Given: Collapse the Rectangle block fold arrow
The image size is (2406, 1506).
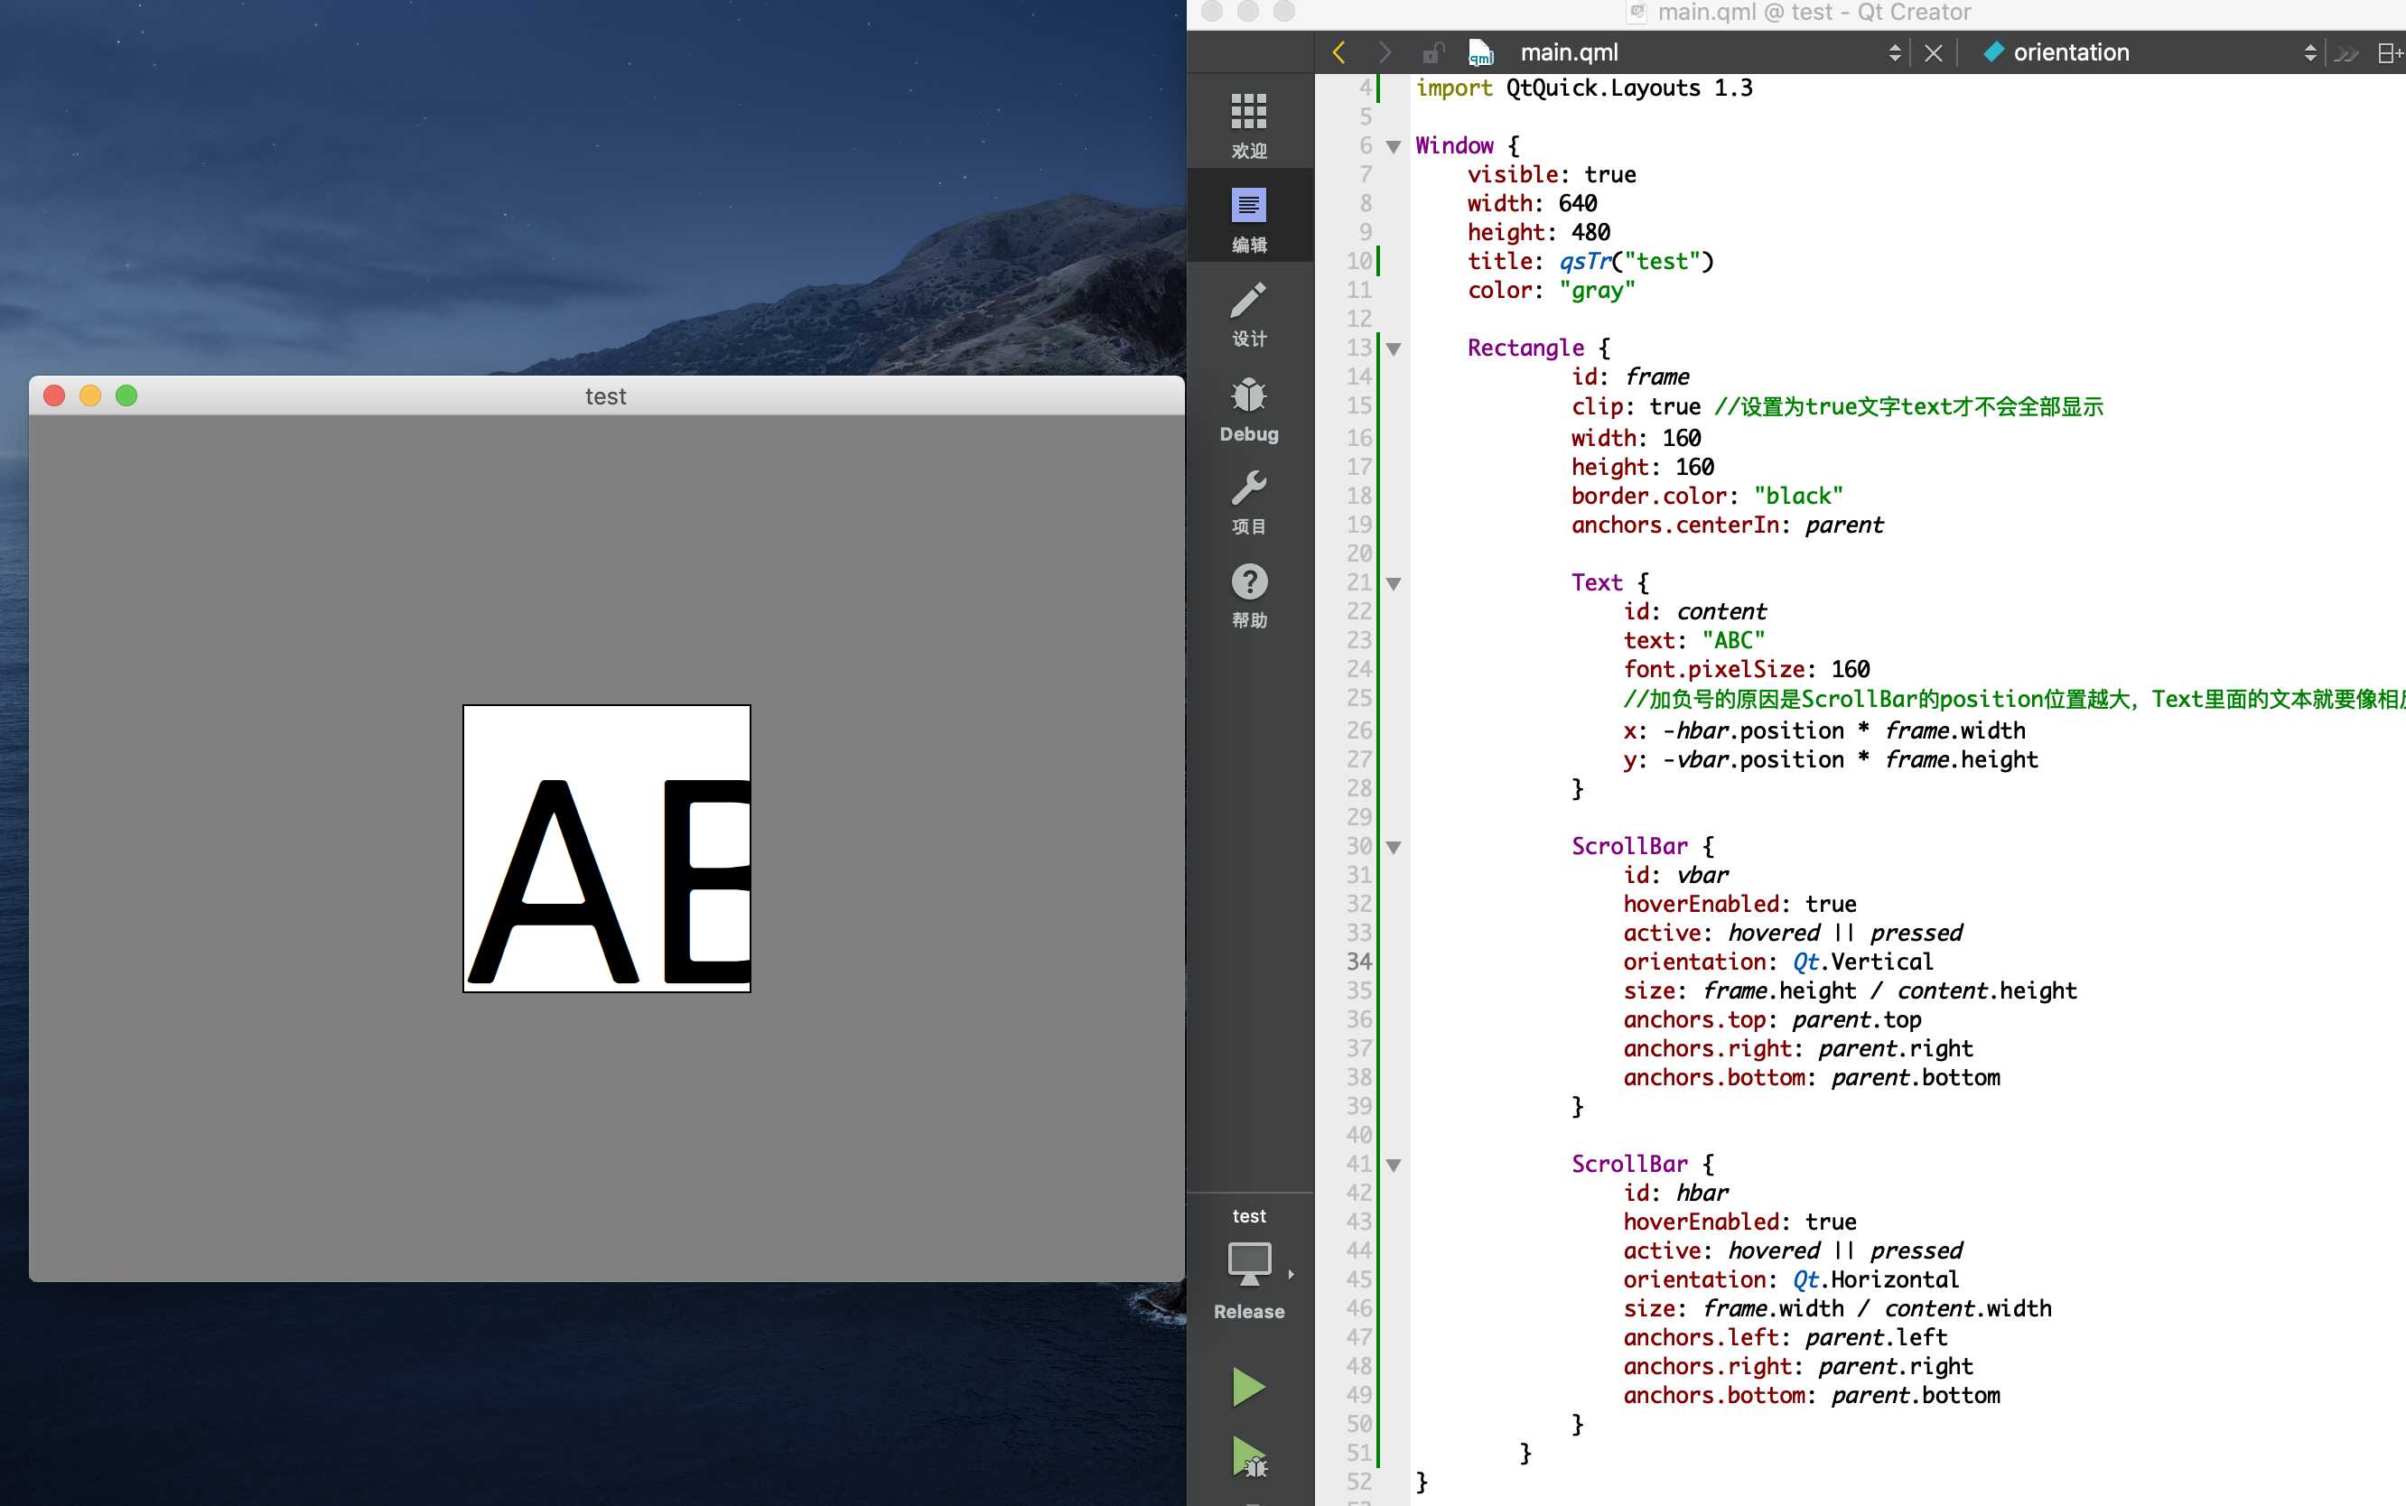Looking at the screenshot, I should click(x=1394, y=349).
